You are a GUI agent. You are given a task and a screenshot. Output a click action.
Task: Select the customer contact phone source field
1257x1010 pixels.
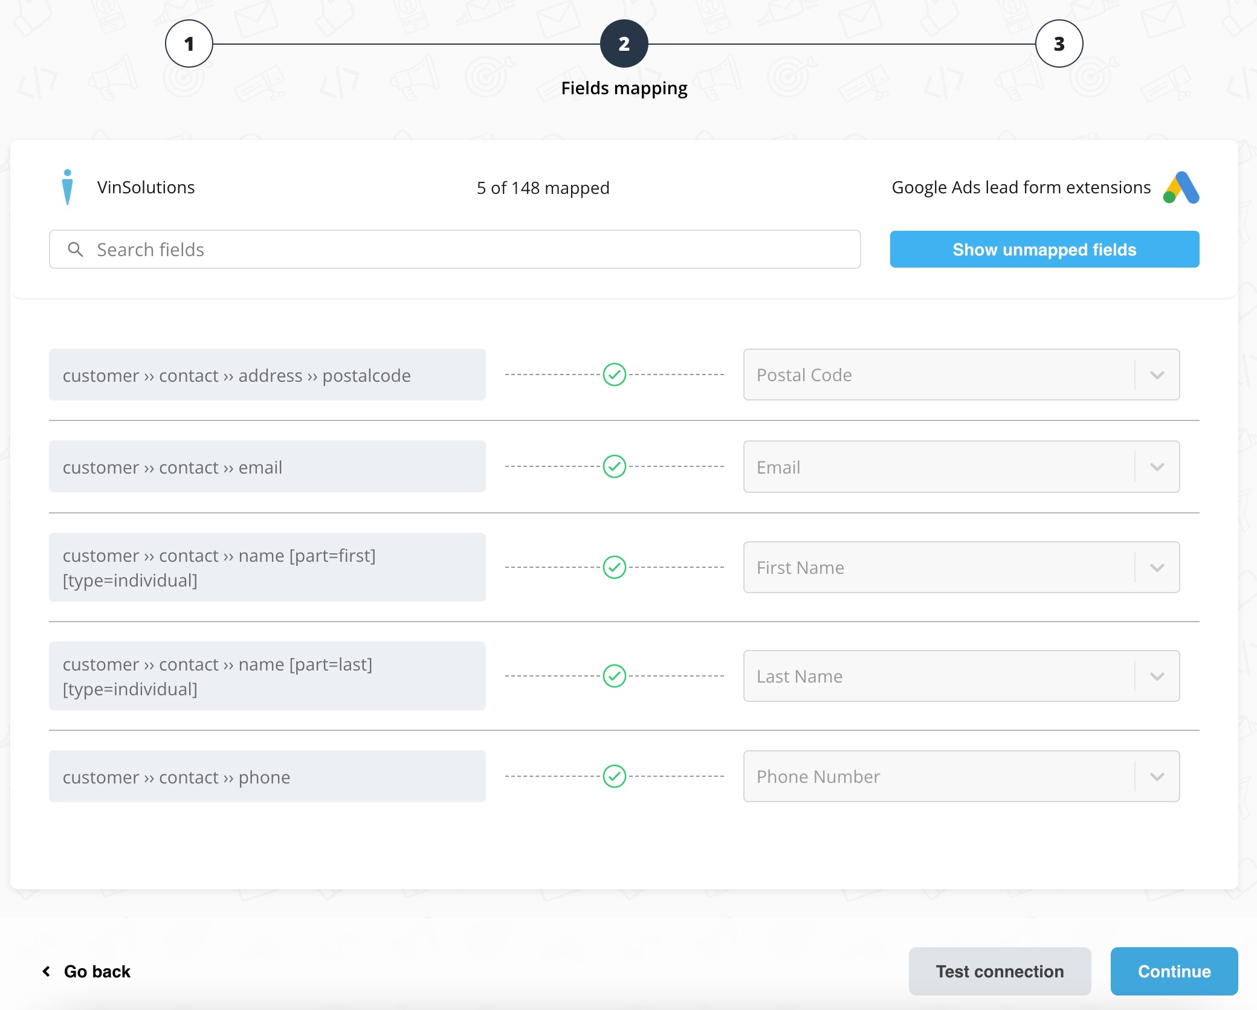tap(267, 776)
